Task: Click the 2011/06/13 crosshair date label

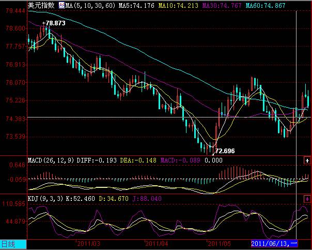Action: pos(274,244)
